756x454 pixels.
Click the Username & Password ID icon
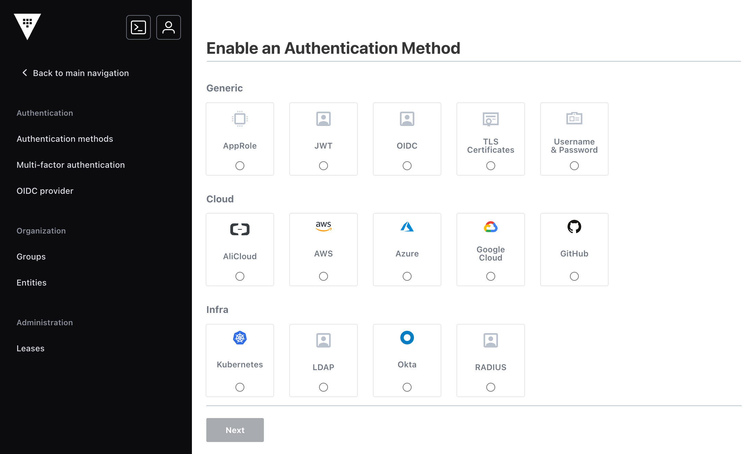(574, 118)
